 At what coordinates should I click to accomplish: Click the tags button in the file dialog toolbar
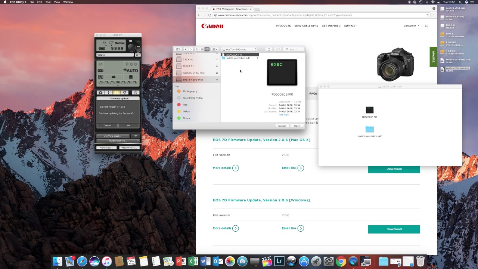coord(278,49)
